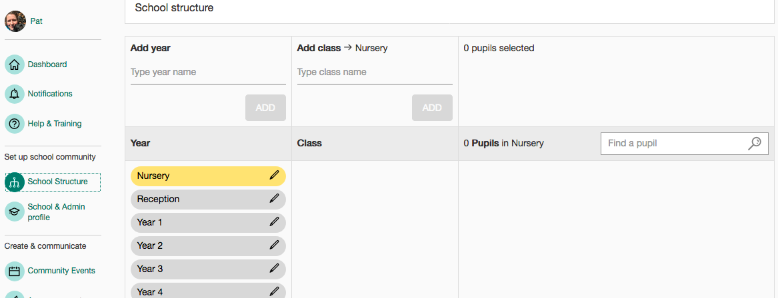778x298 pixels.
Task: Click the pupil search magnifier icon
Action: [x=755, y=143]
